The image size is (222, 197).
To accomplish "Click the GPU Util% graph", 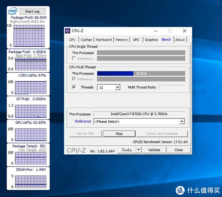I will pos(31,135).
